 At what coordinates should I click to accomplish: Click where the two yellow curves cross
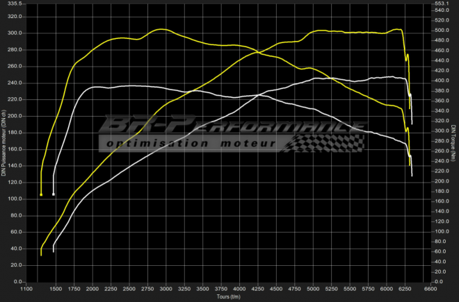click(x=256, y=52)
